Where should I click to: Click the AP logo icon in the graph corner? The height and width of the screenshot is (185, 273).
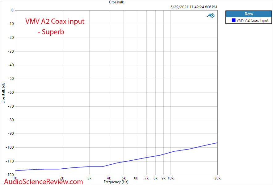click(x=211, y=15)
